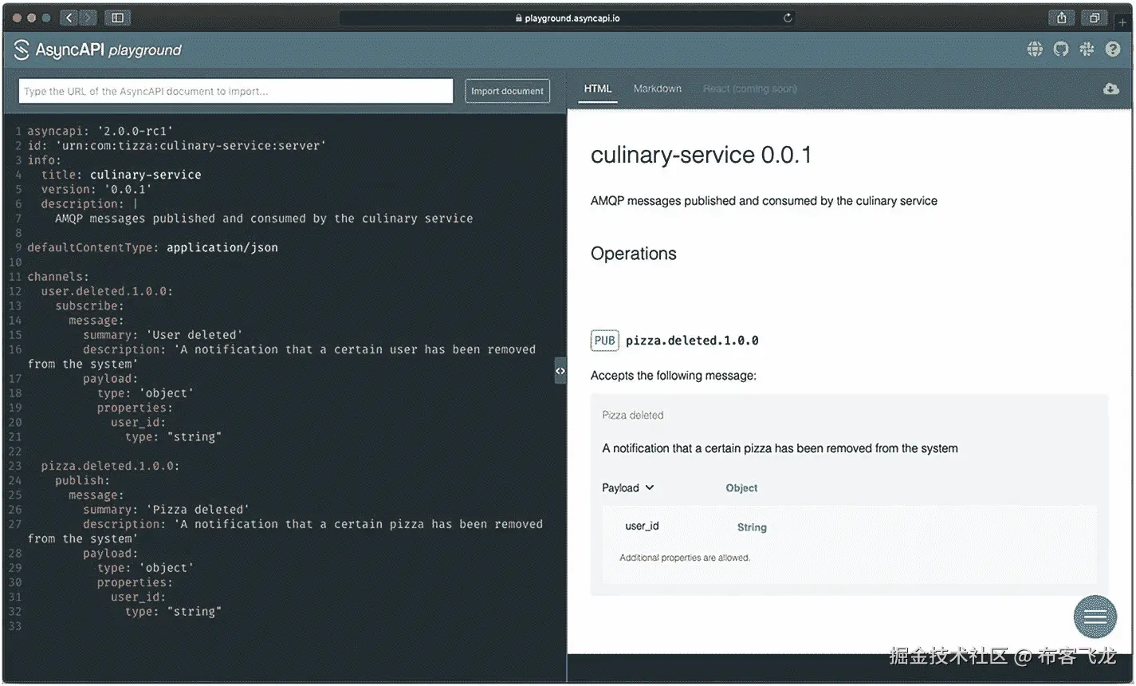Screen dimensions: 1136x686
Task: Click the Object type label
Action: [741, 488]
